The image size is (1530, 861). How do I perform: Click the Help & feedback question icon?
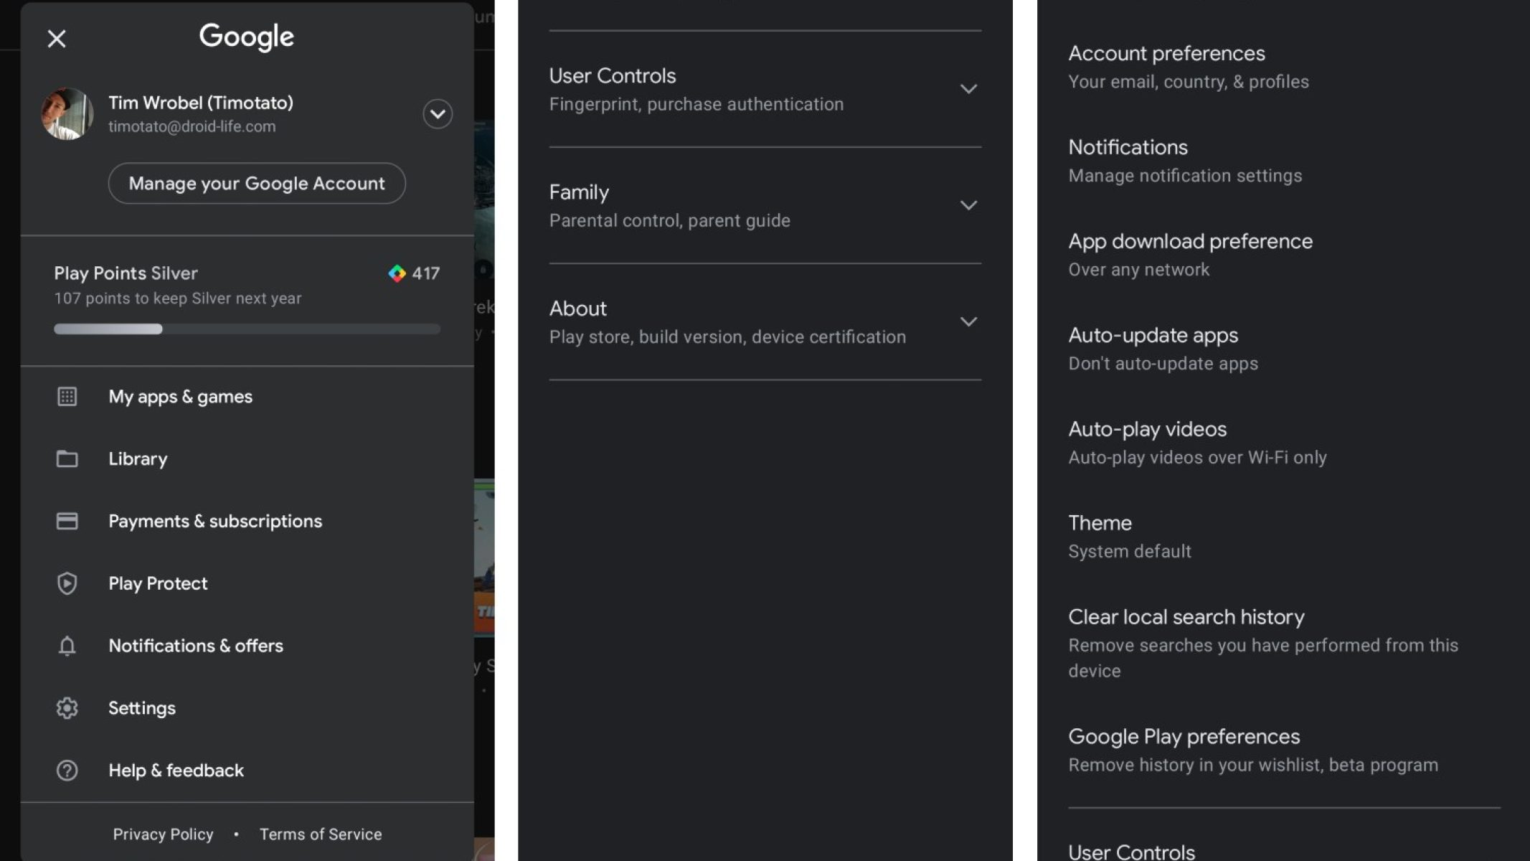click(67, 771)
